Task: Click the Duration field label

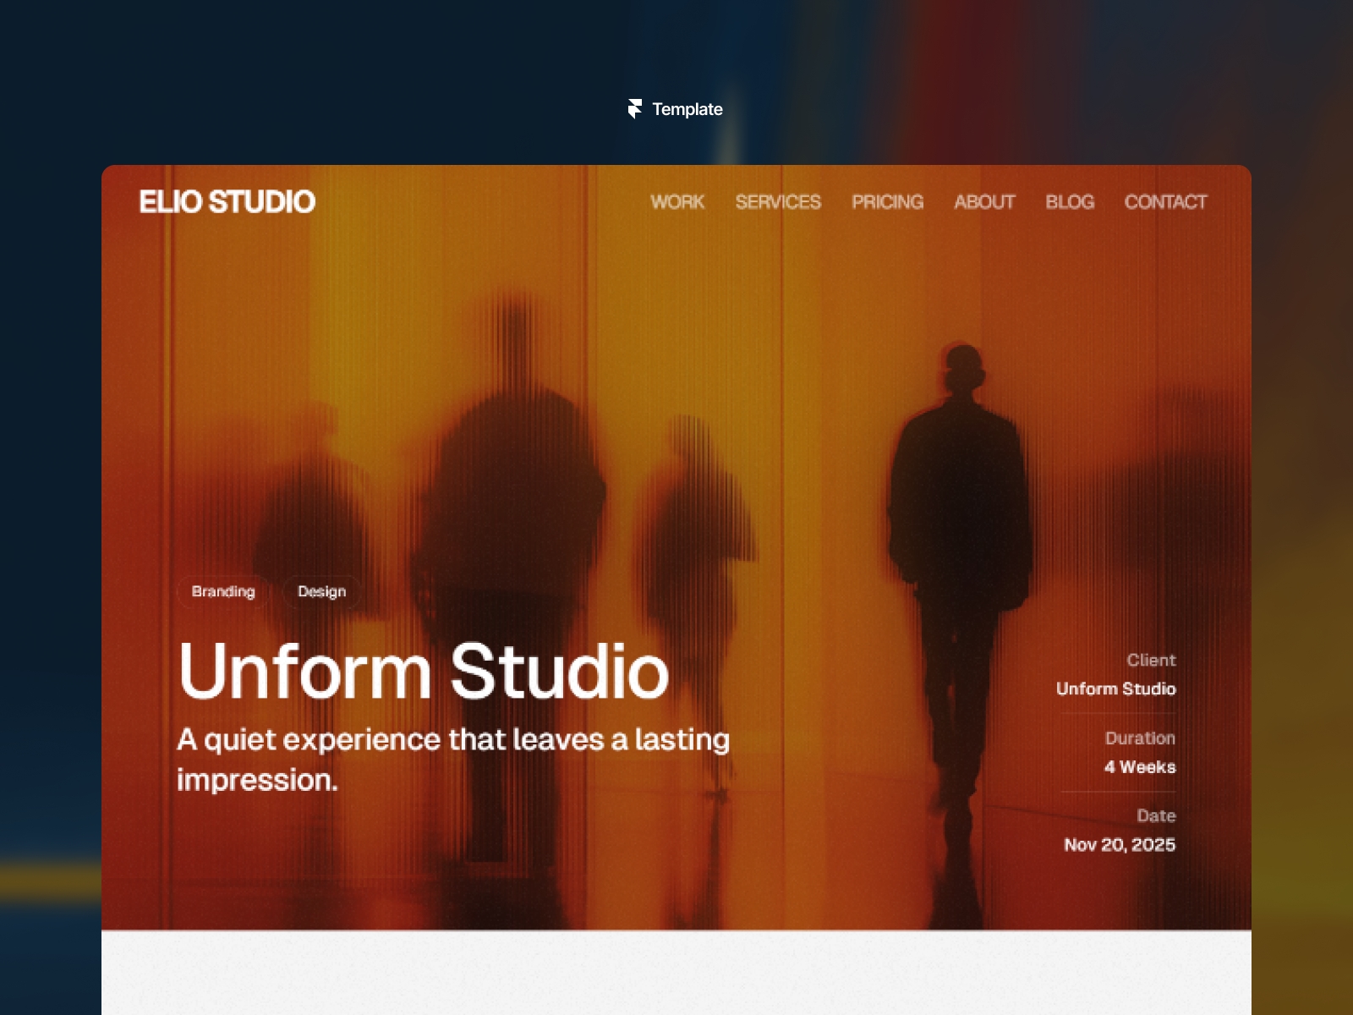Action: pos(1140,738)
